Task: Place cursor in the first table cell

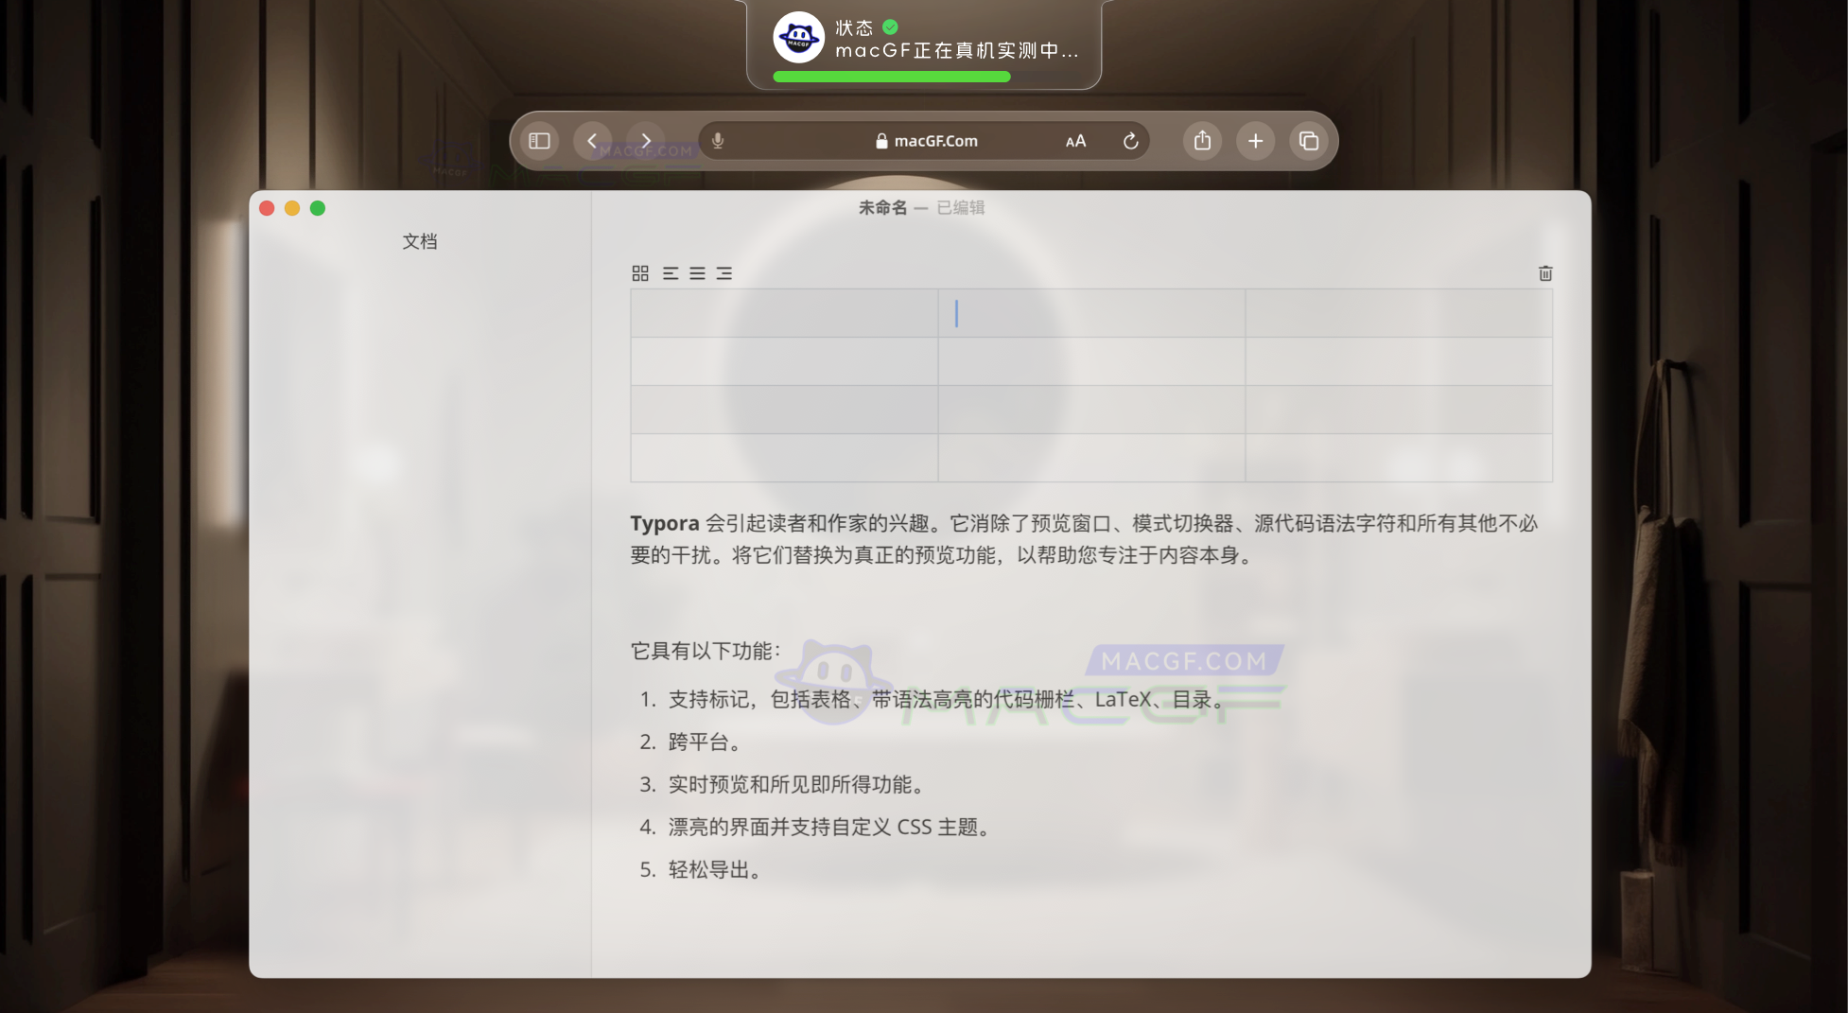Action: (x=783, y=312)
